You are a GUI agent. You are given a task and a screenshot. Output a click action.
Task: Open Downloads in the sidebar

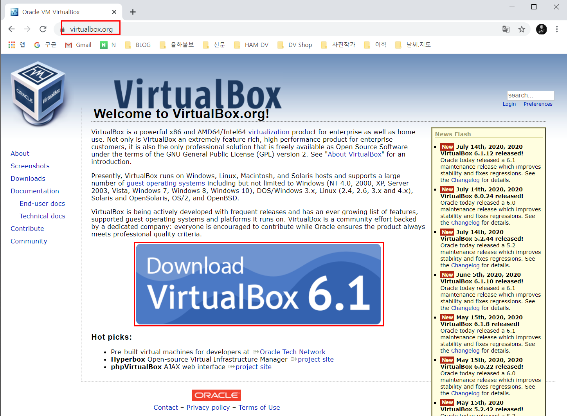(x=28, y=178)
